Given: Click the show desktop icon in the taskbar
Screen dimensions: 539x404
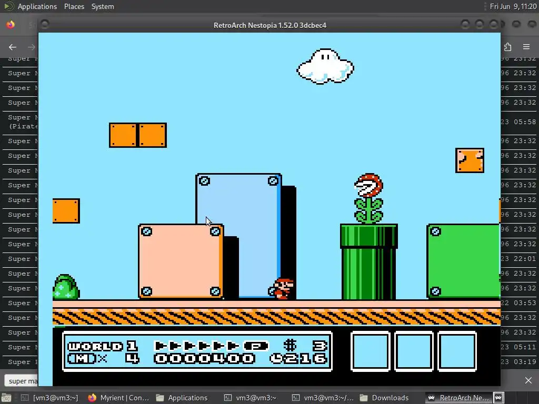Looking at the screenshot, I should 6,398.
